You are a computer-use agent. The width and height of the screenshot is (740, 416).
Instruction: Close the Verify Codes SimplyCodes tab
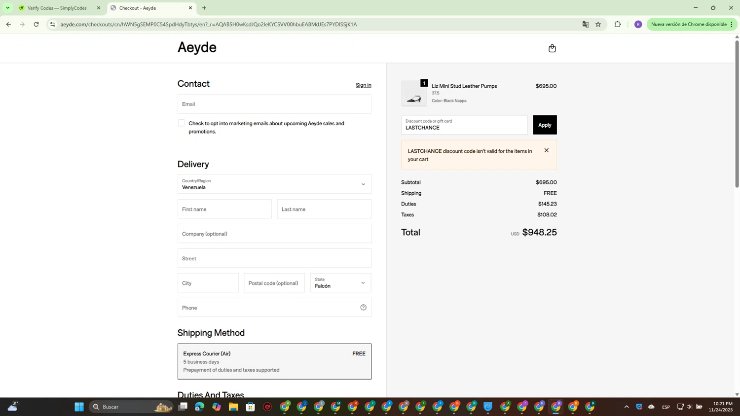click(98, 8)
